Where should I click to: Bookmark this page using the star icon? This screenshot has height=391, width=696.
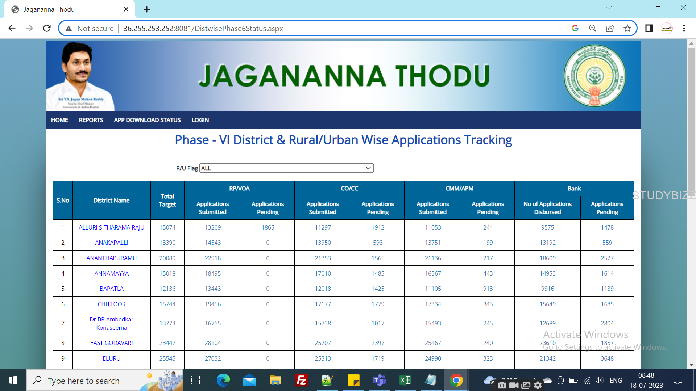click(x=628, y=28)
